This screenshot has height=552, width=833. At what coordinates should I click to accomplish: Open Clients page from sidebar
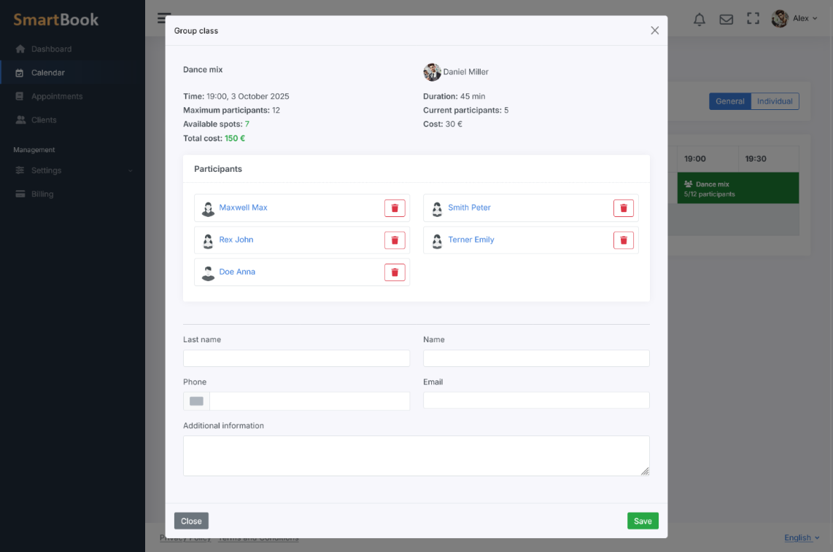tap(44, 120)
